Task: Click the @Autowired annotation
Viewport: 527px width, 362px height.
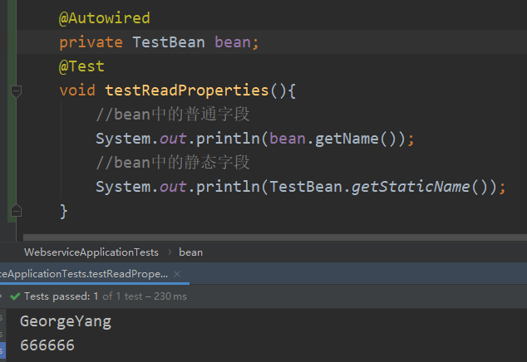Action: click(105, 18)
